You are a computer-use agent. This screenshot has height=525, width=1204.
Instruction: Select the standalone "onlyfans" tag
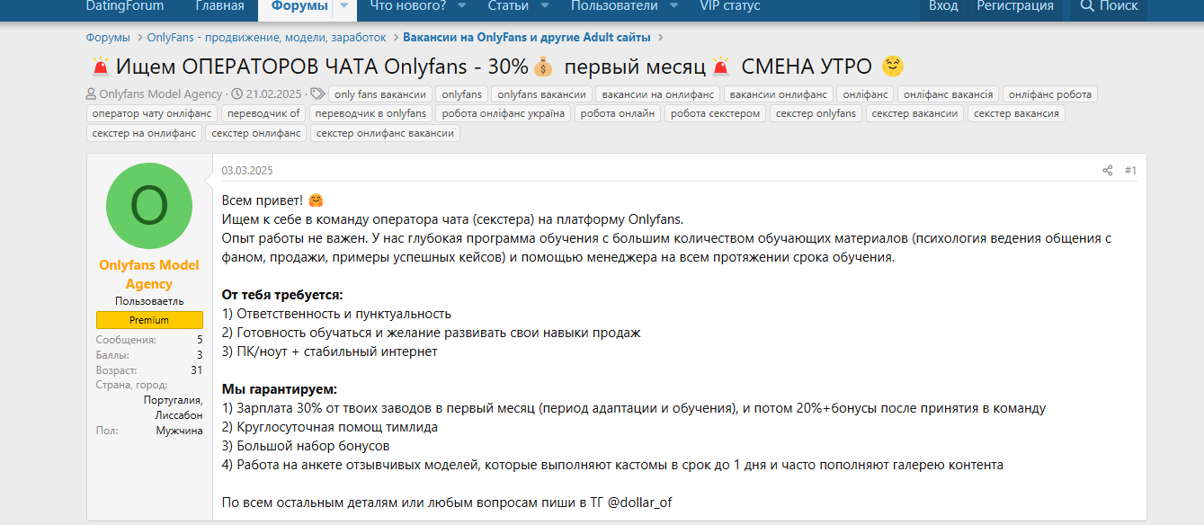click(x=462, y=94)
